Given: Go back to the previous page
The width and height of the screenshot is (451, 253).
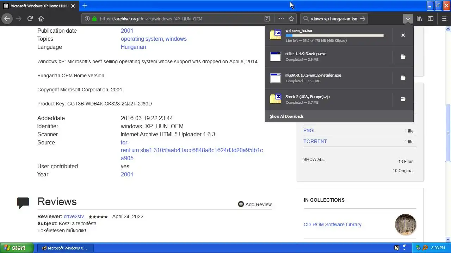Looking at the screenshot, I should pyautogui.click(x=7, y=19).
